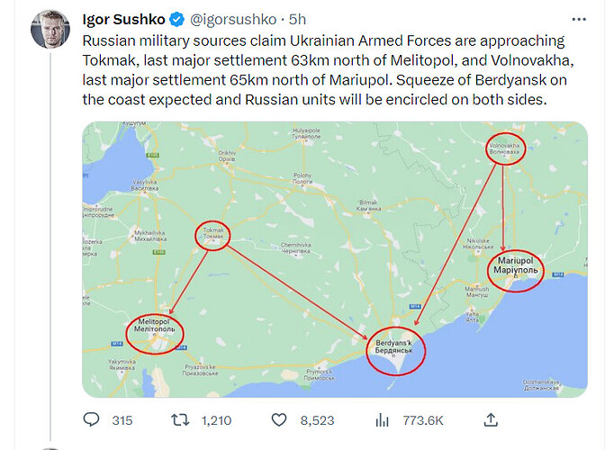
Task: Click the 5h timestamp link
Action: tap(297, 19)
